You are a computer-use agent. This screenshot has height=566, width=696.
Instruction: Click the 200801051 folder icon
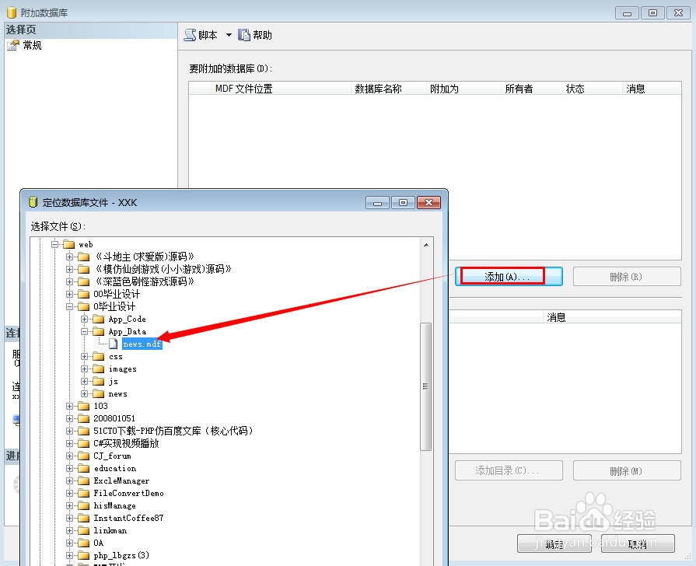click(83, 418)
